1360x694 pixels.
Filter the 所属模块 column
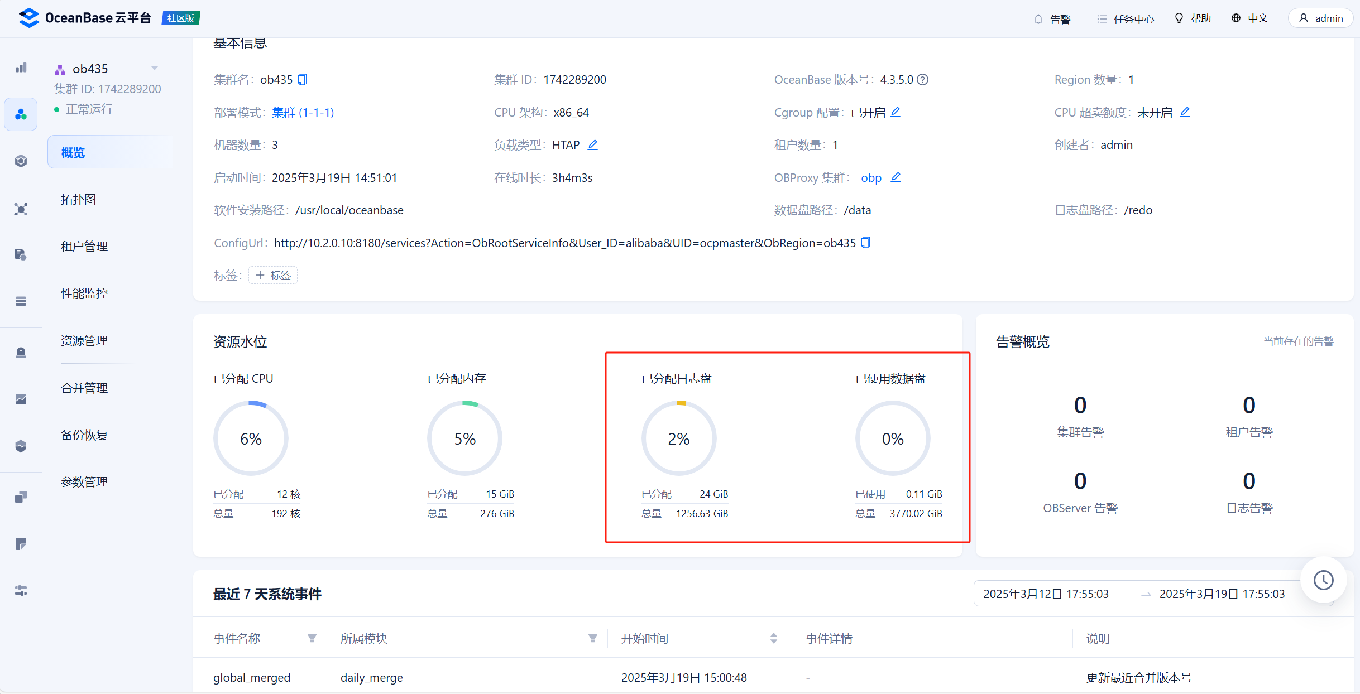pos(593,638)
